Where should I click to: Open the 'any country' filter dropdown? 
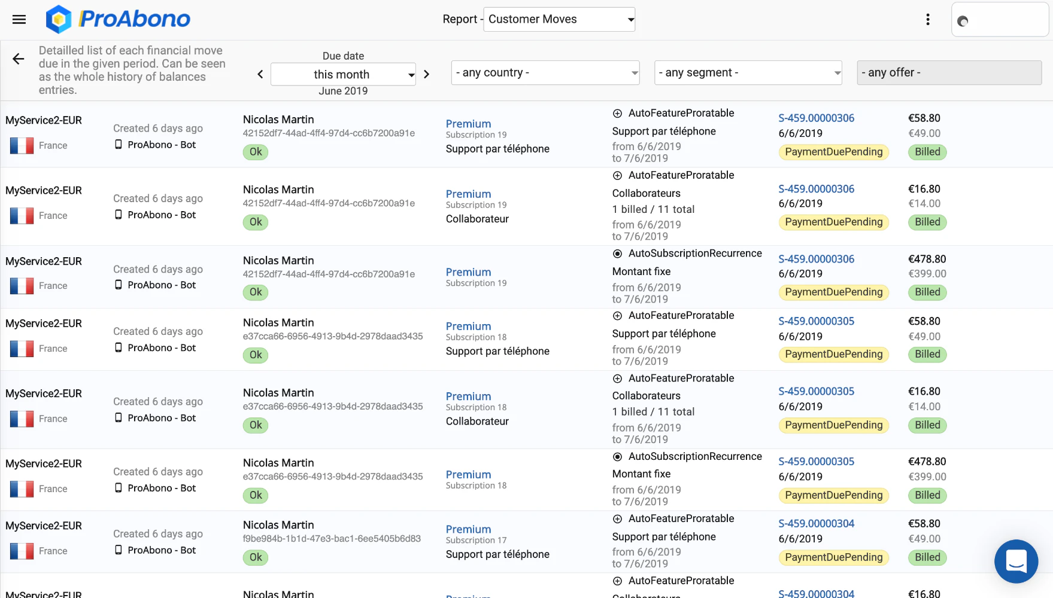tap(545, 72)
